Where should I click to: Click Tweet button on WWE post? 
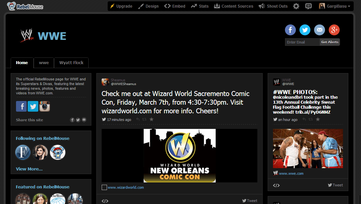[335, 185]
